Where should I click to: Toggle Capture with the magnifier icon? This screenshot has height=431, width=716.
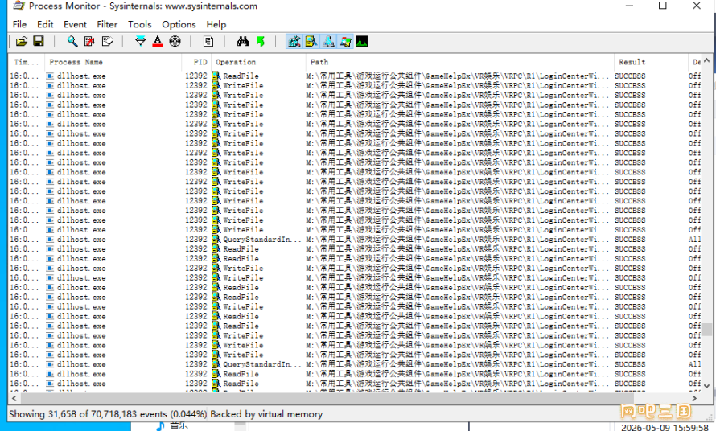coord(72,42)
